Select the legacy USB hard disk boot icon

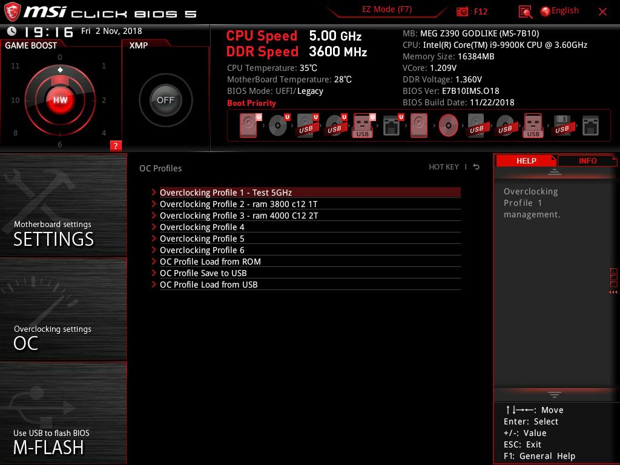click(477, 125)
